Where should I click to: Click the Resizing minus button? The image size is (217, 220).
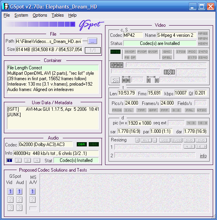pos(155,140)
